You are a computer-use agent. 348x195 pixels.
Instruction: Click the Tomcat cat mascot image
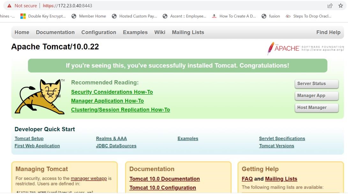coord(40,97)
